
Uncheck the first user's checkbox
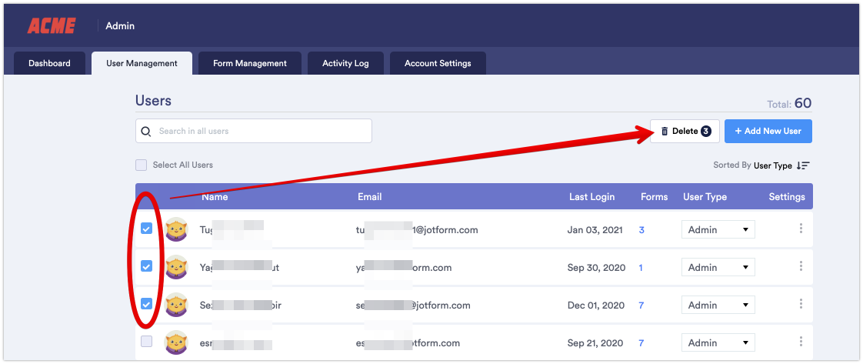pos(146,229)
